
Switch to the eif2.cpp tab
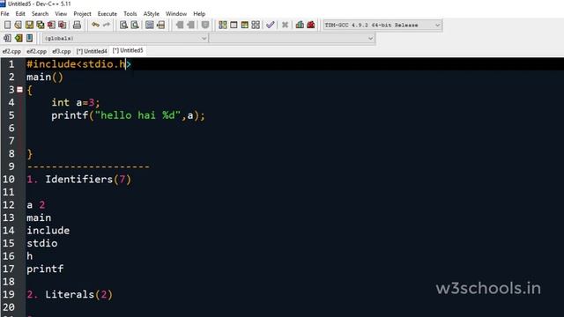[36, 51]
